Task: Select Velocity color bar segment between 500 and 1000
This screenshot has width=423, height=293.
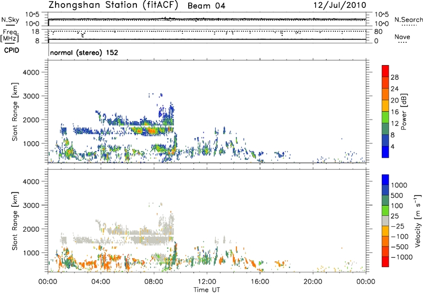Action: pyautogui.click(x=385, y=190)
